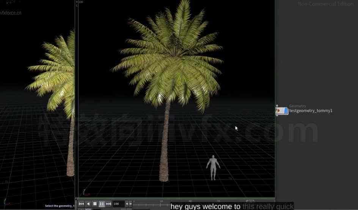
Task: Step back one frame with left arrow
Action: click(127, 204)
